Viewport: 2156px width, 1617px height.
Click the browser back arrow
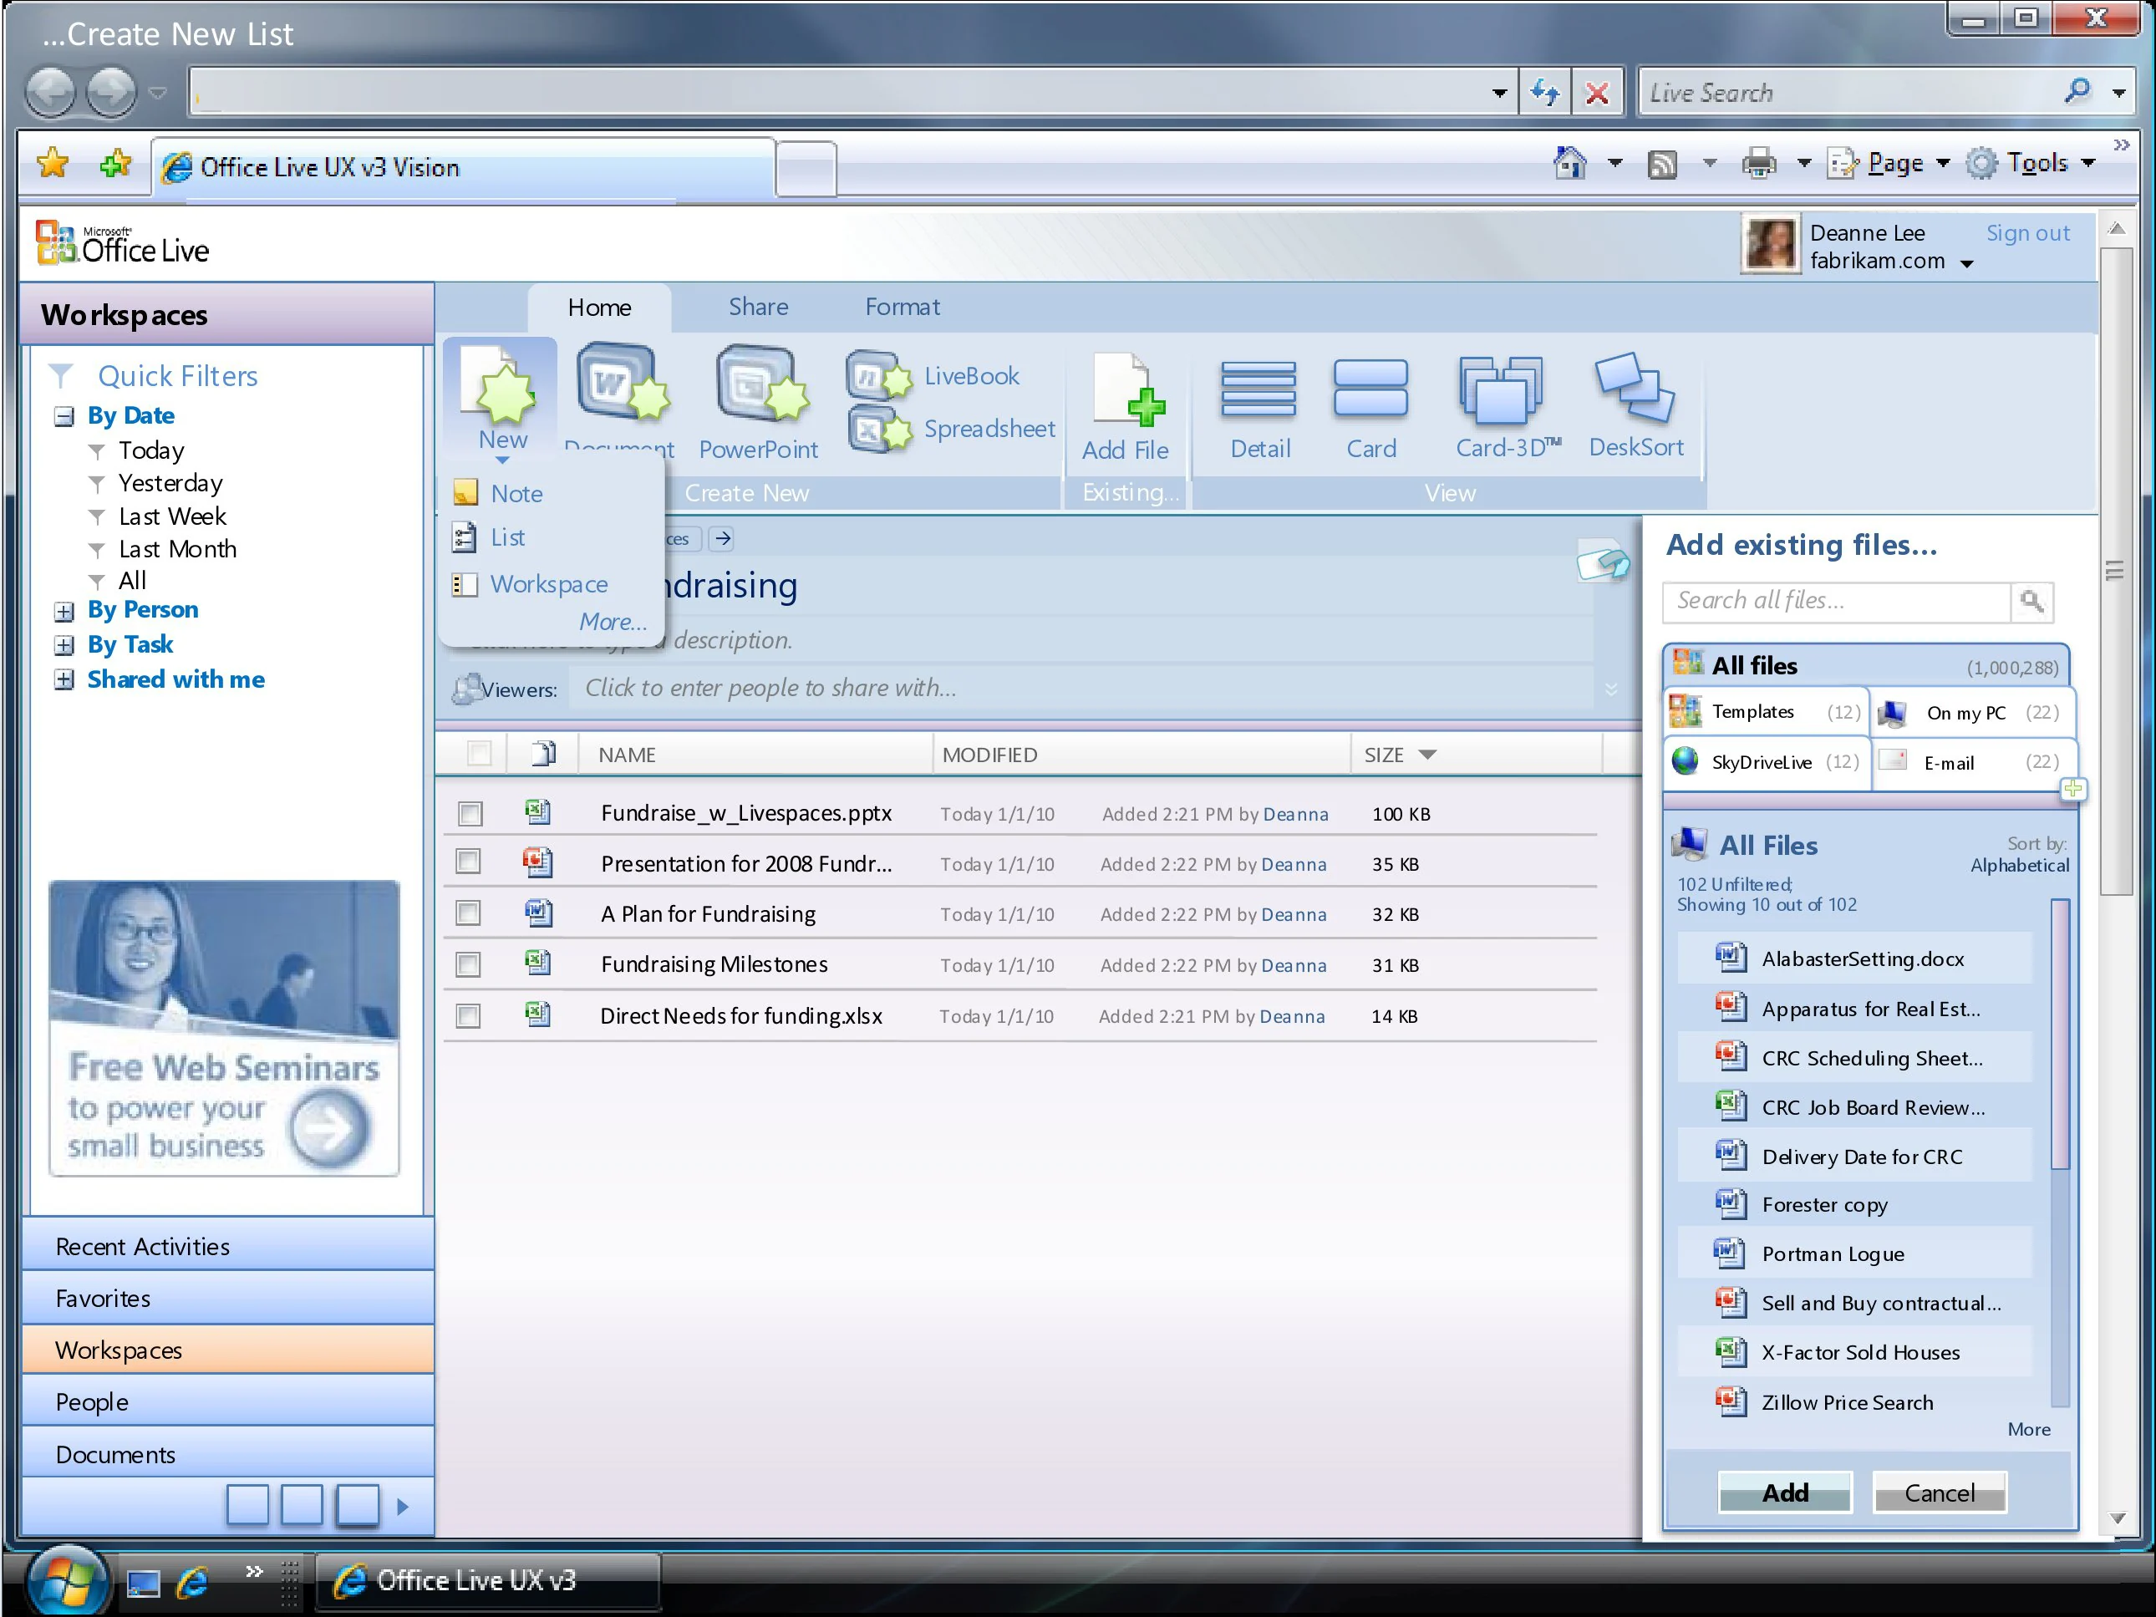point(51,94)
